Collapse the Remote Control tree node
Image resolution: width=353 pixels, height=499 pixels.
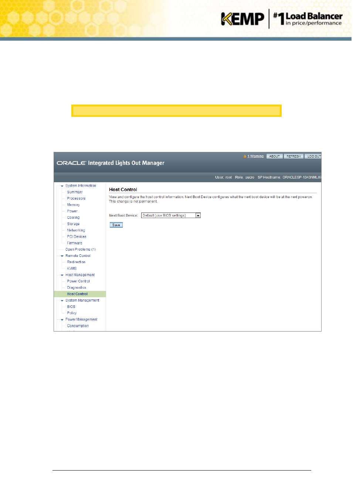(x=62, y=256)
